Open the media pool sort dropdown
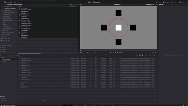The width and height of the screenshot is (188, 106). 146,55
